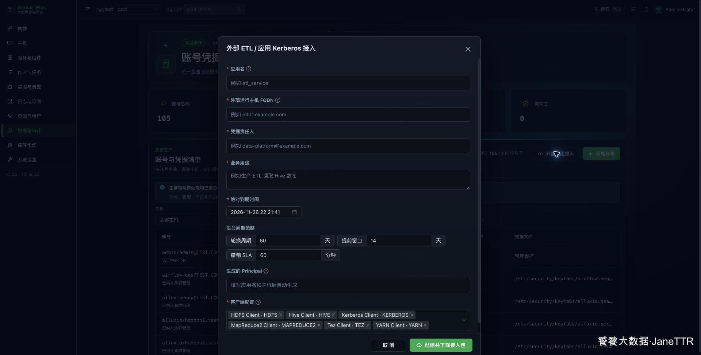Open the 绝对到期时间 date field
The image size is (701, 355).
264,212
